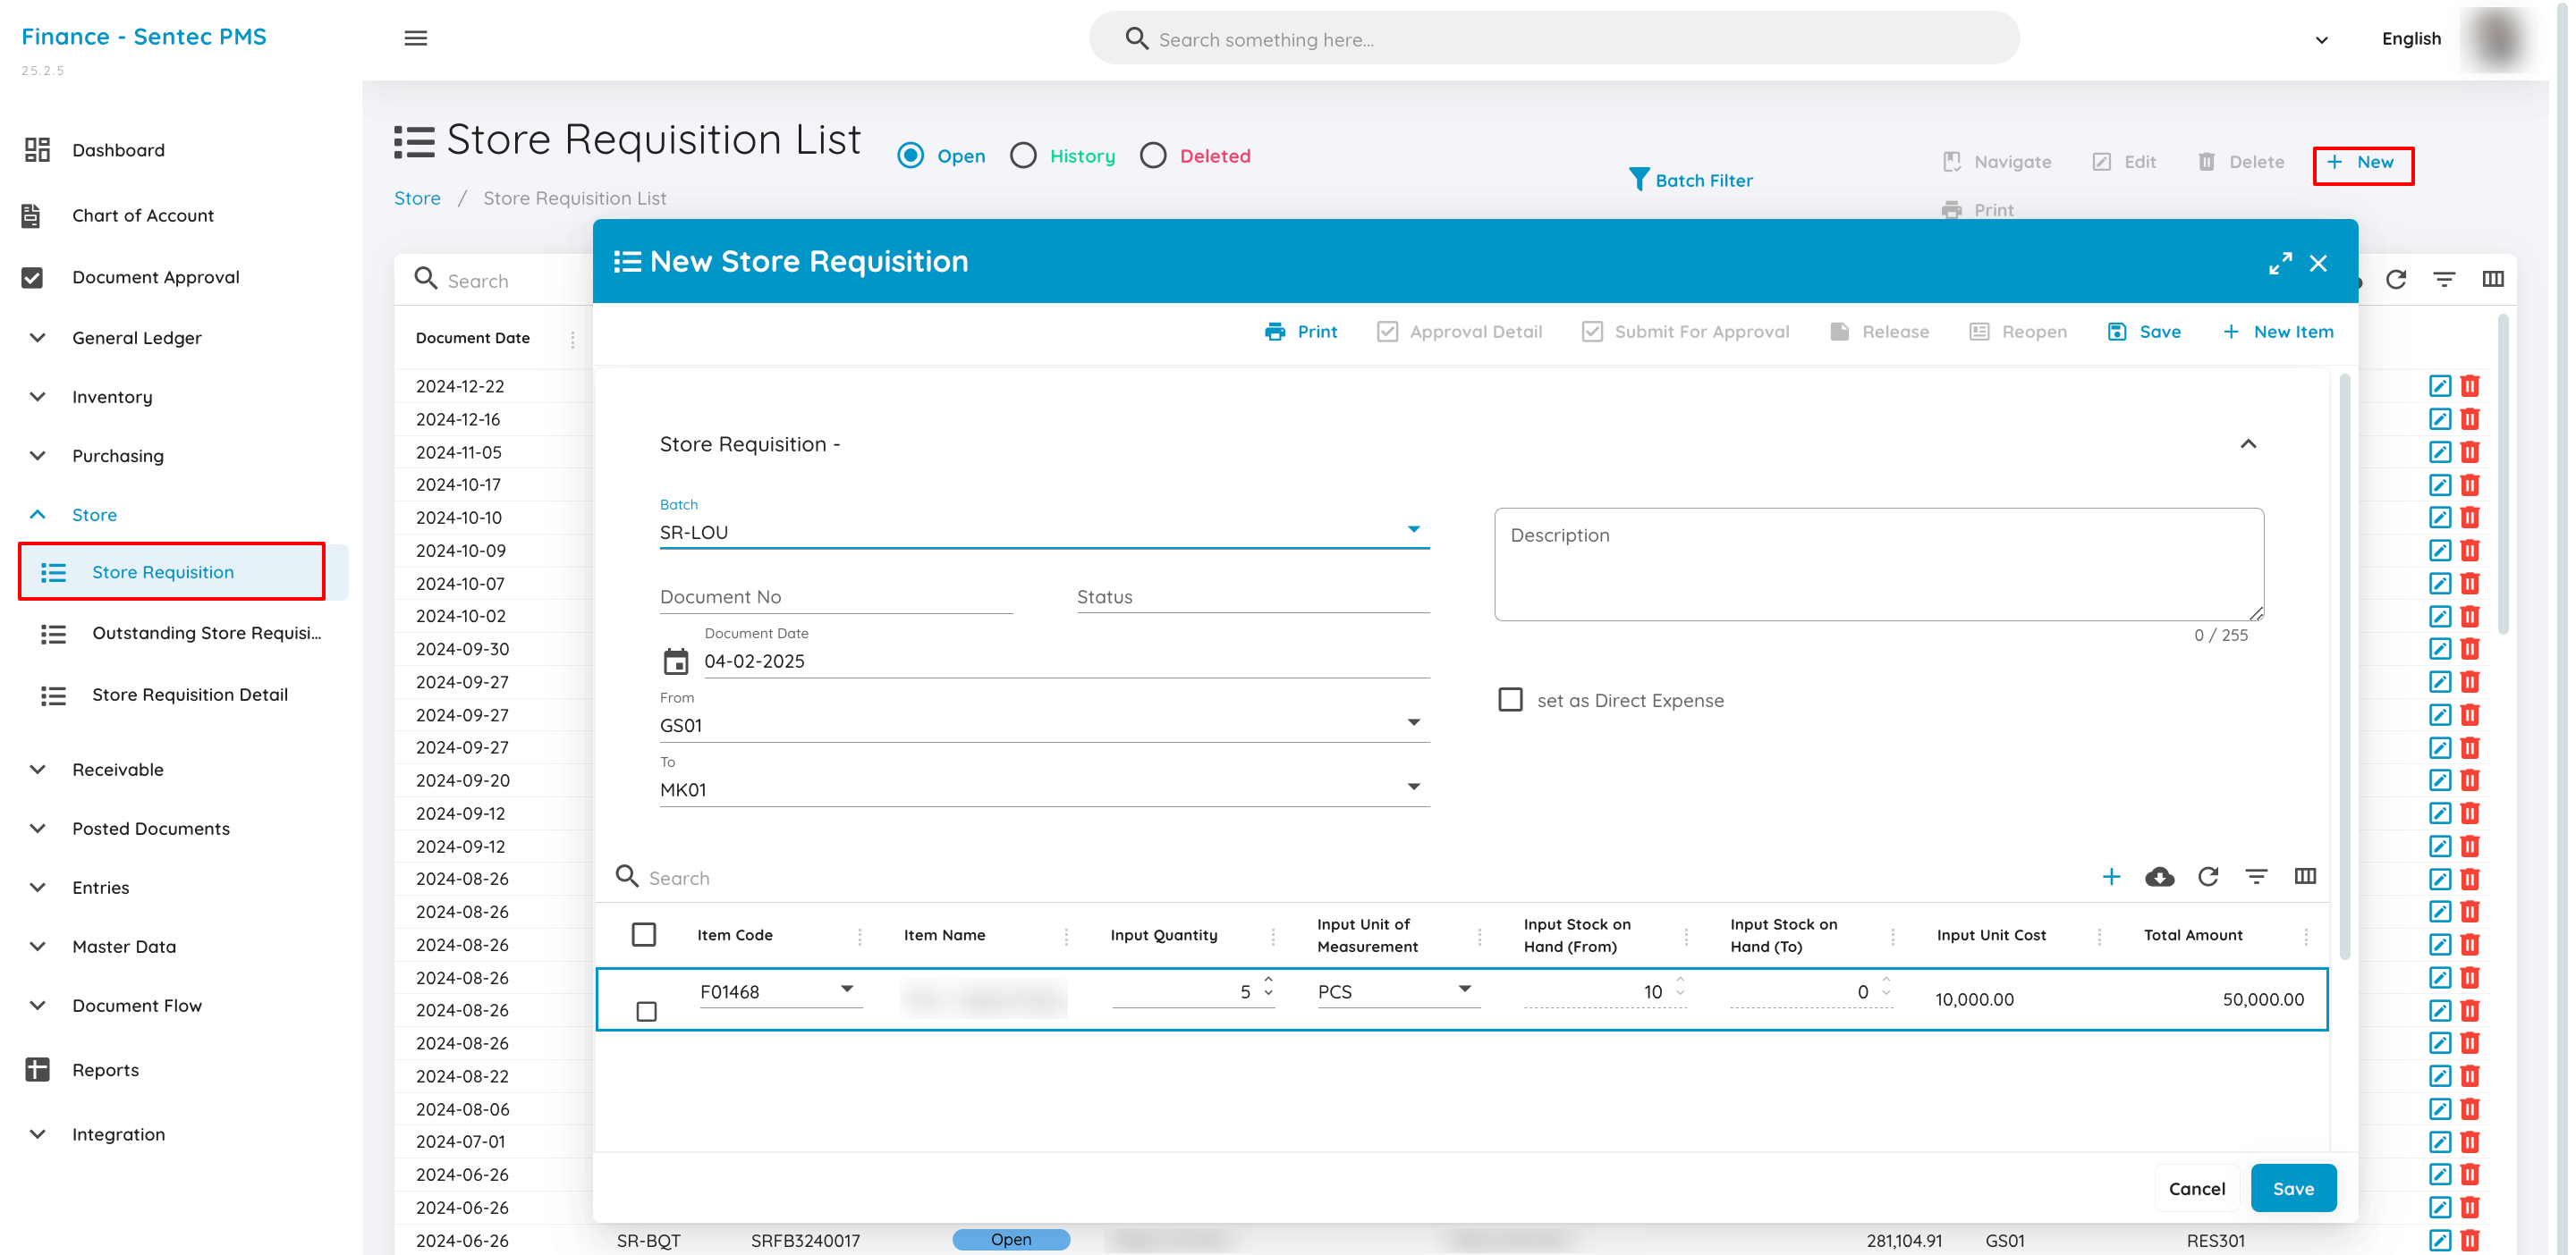The height and width of the screenshot is (1255, 2576).
Task: Open column chooser icon above items table
Action: point(2305,876)
